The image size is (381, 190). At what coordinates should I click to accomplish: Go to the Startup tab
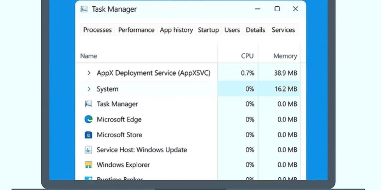tap(208, 30)
